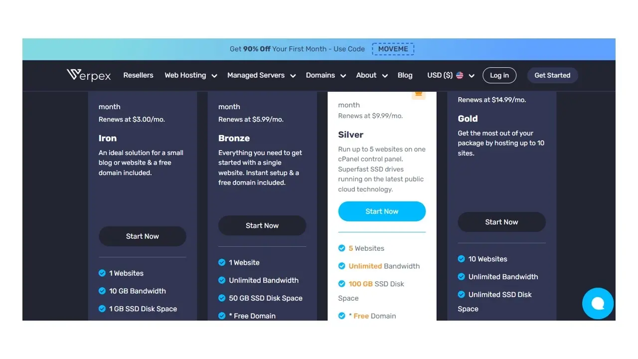Click checkmark icon beside 5 Websites
The image size is (638, 359).
tap(341, 248)
